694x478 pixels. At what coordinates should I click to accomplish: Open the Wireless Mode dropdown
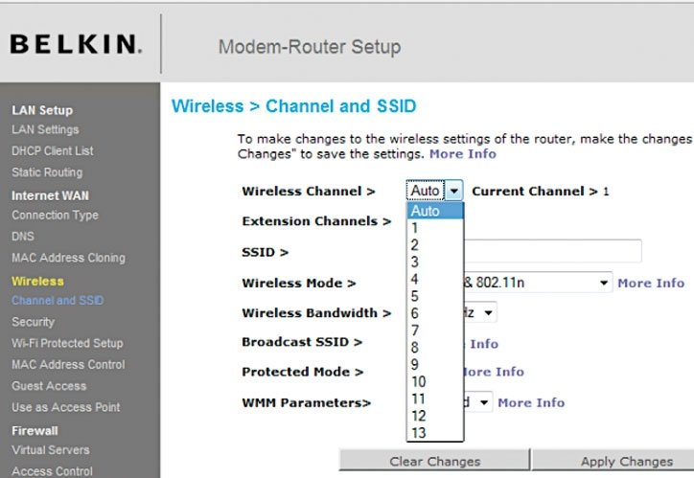click(x=538, y=283)
